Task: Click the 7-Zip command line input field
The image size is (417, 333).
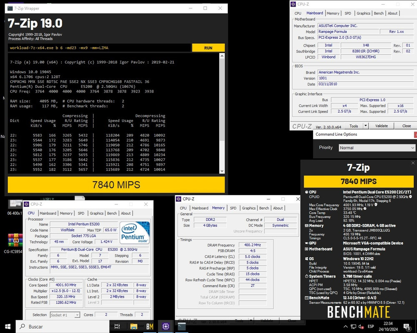Action: (x=99, y=48)
